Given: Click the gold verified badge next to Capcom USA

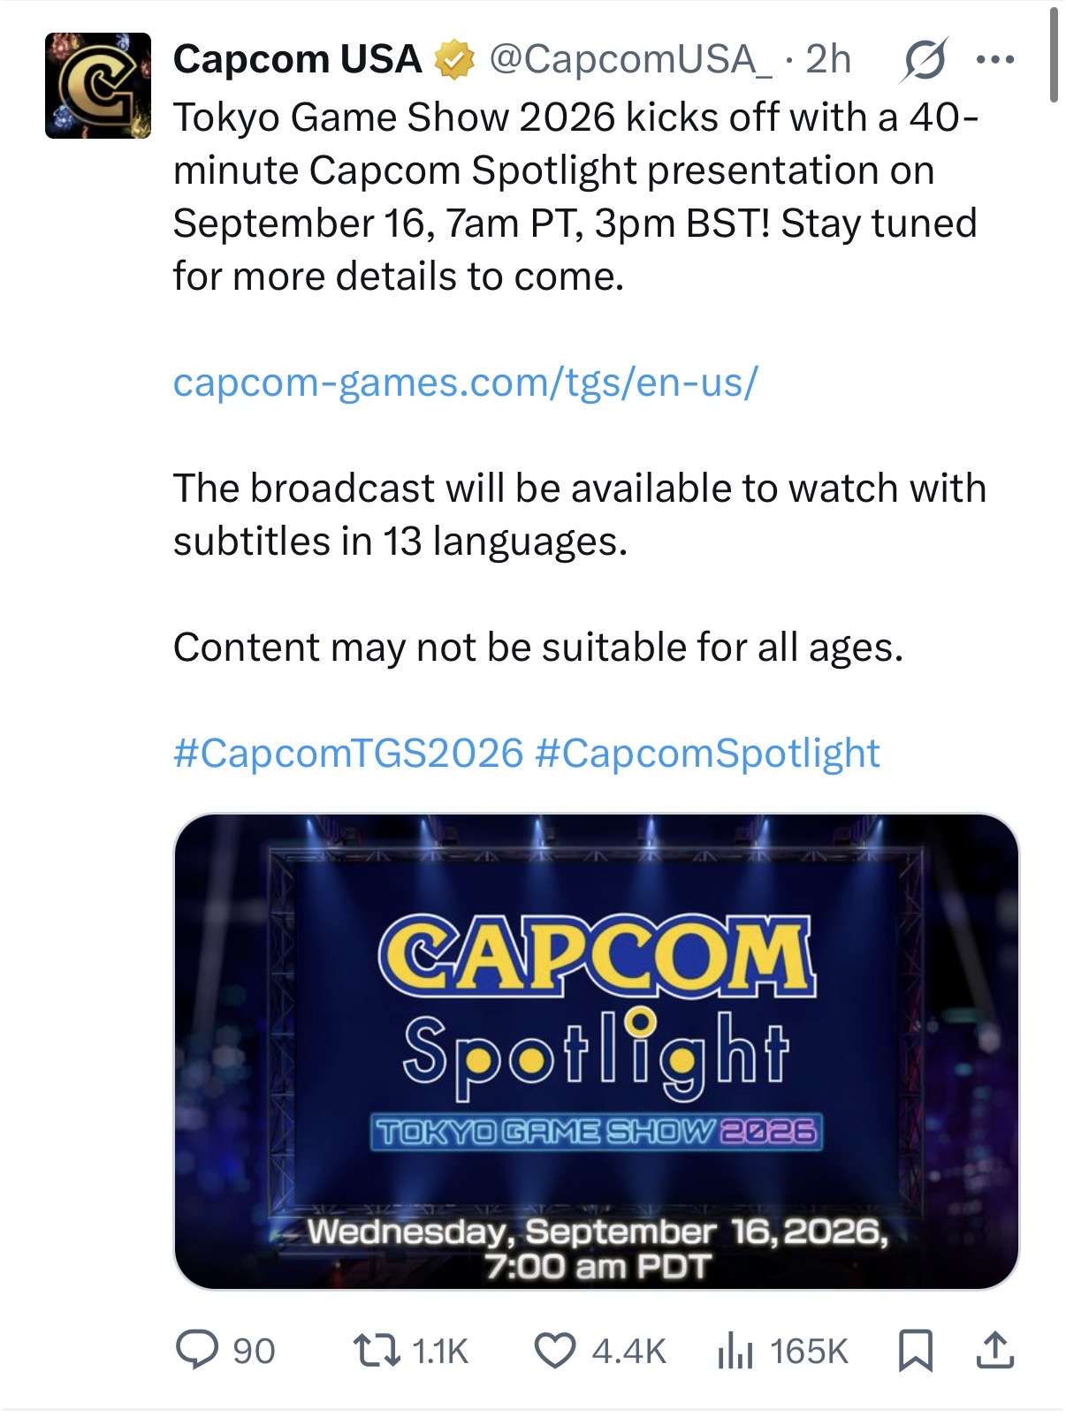Looking at the screenshot, I should pos(455,60).
